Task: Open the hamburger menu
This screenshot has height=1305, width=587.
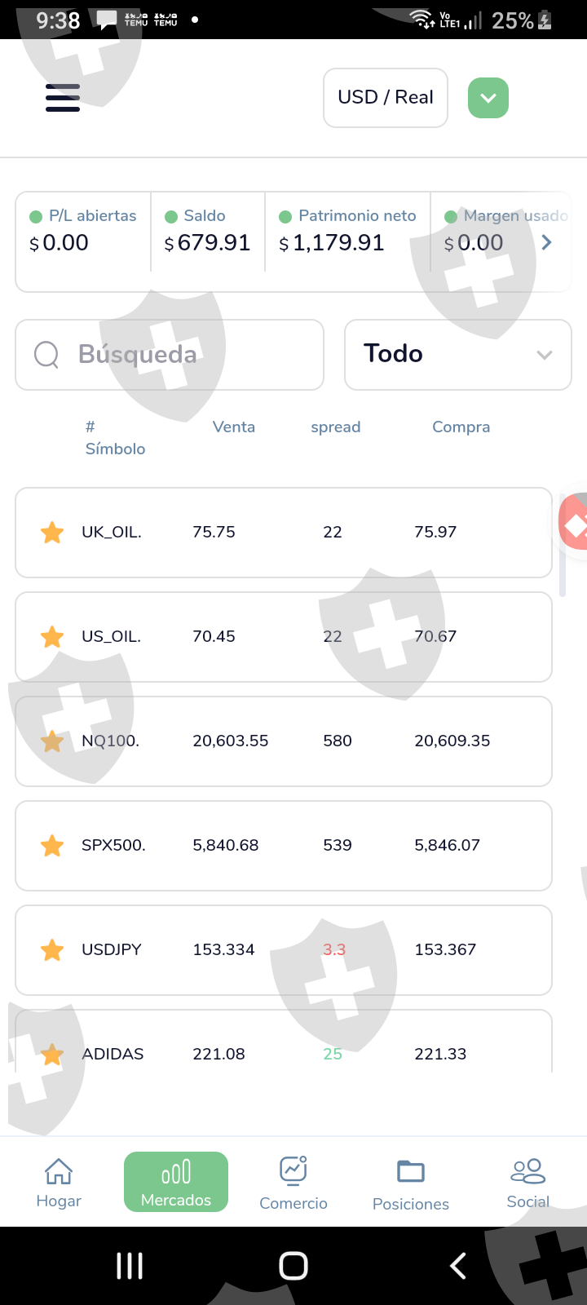Action: click(63, 98)
